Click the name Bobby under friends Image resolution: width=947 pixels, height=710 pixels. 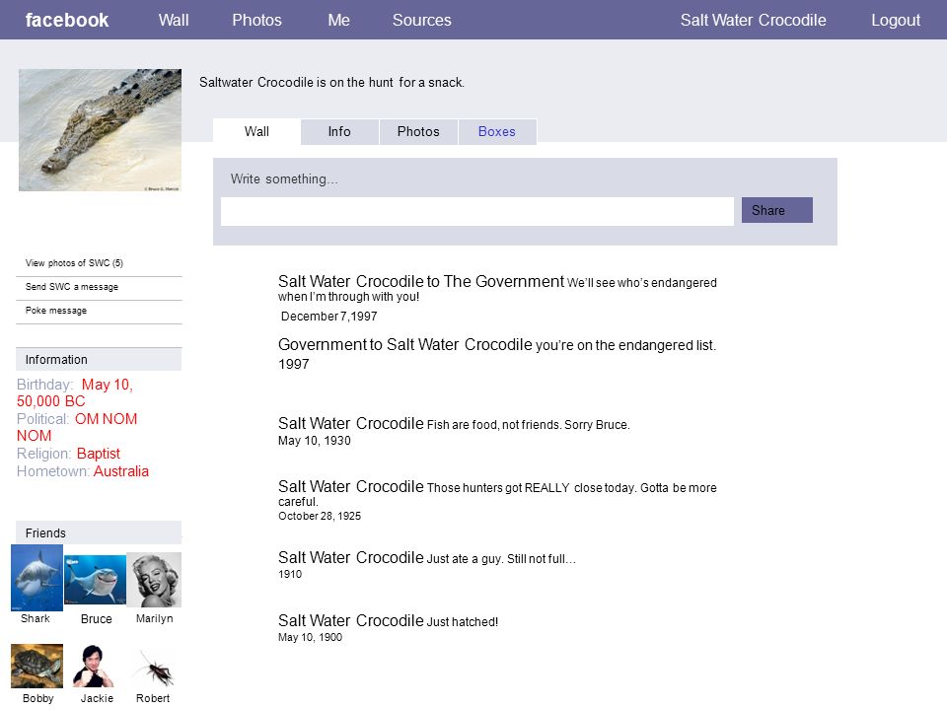click(38, 698)
